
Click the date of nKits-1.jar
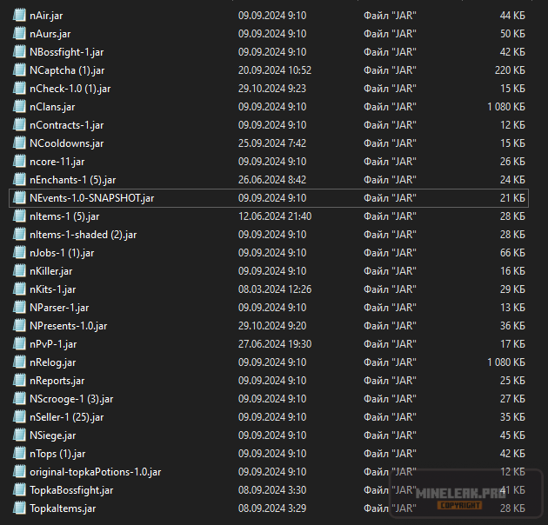click(274, 289)
